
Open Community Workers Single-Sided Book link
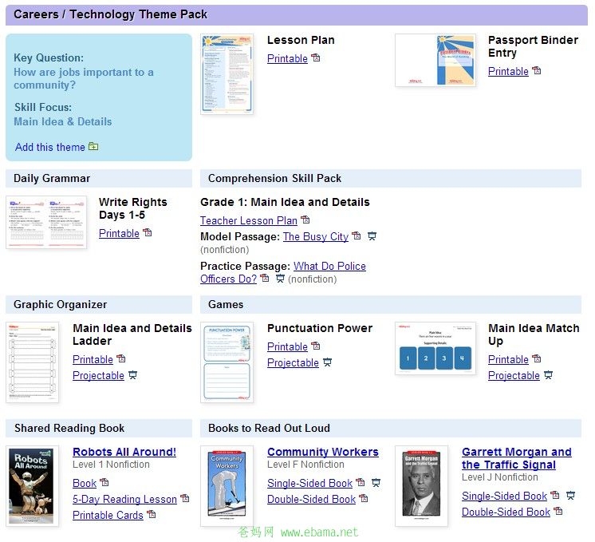tap(310, 483)
